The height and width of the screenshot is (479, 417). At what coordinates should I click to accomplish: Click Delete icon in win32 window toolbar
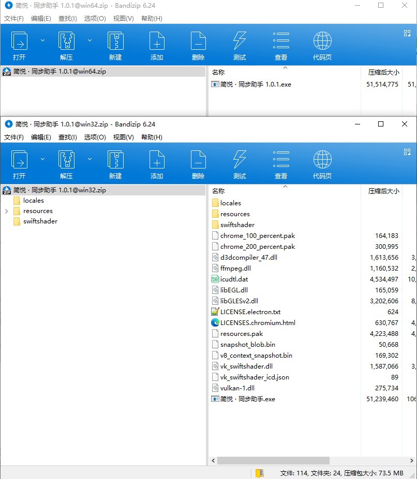point(198,160)
